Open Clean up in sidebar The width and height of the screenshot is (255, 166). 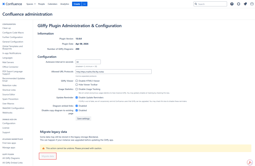pyautogui.click(x=6, y=28)
